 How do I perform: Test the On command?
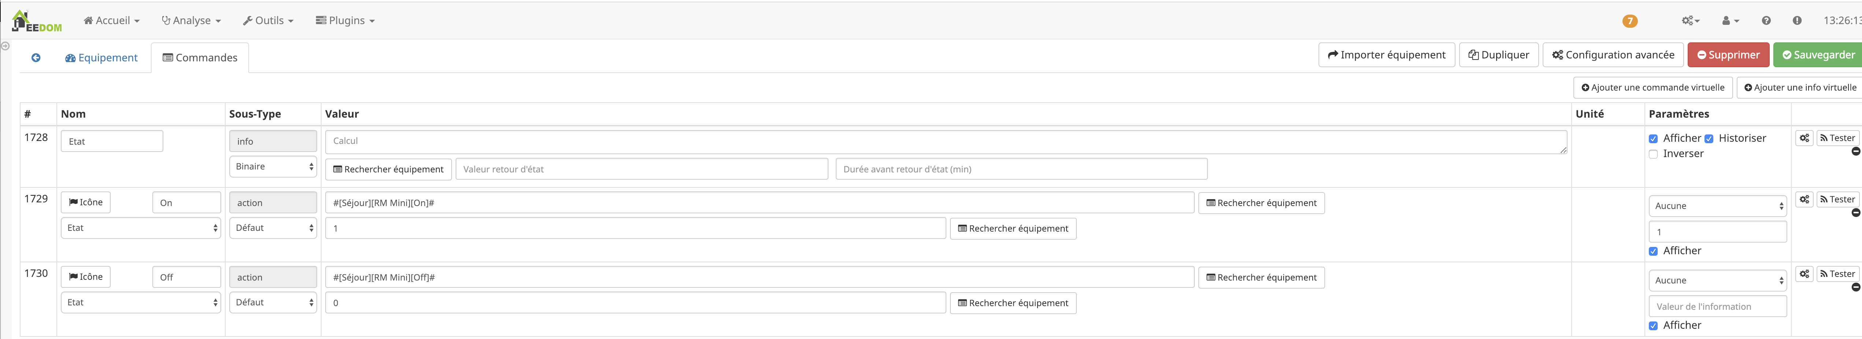(1837, 199)
